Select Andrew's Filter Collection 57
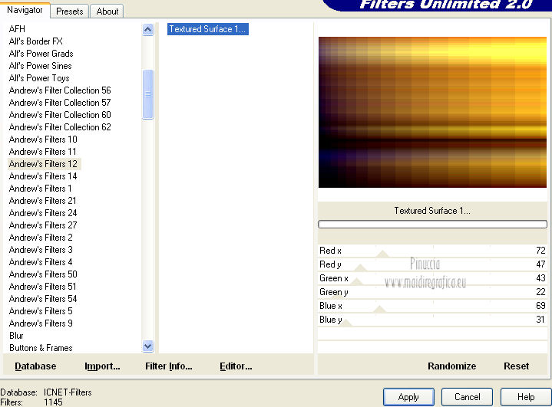Image resolution: width=552 pixels, height=407 pixels. pos(60,103)
